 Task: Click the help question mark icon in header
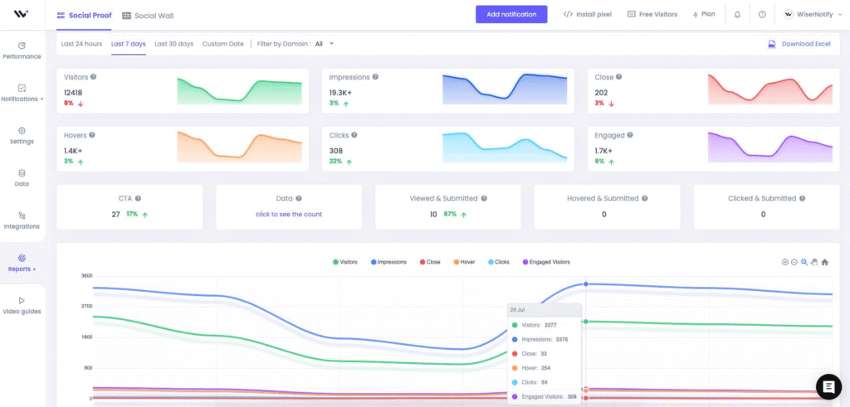[762, 15]
